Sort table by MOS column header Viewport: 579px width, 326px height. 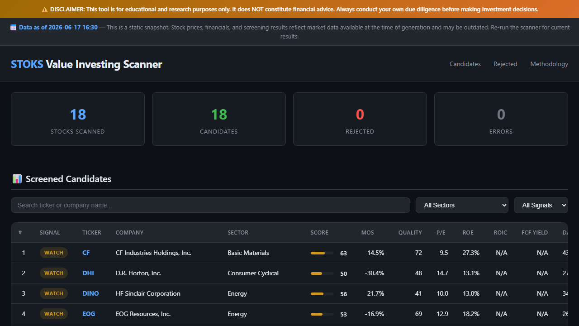[x=368, y=233]
